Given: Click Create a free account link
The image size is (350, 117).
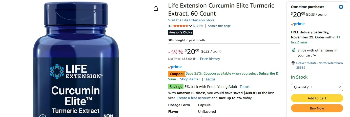Looking at the screenshot, I should [x=193, y=98].
